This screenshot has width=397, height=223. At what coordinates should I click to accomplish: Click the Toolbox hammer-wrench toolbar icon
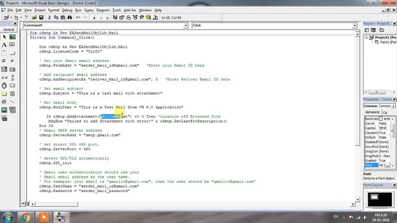coord(141,17)
